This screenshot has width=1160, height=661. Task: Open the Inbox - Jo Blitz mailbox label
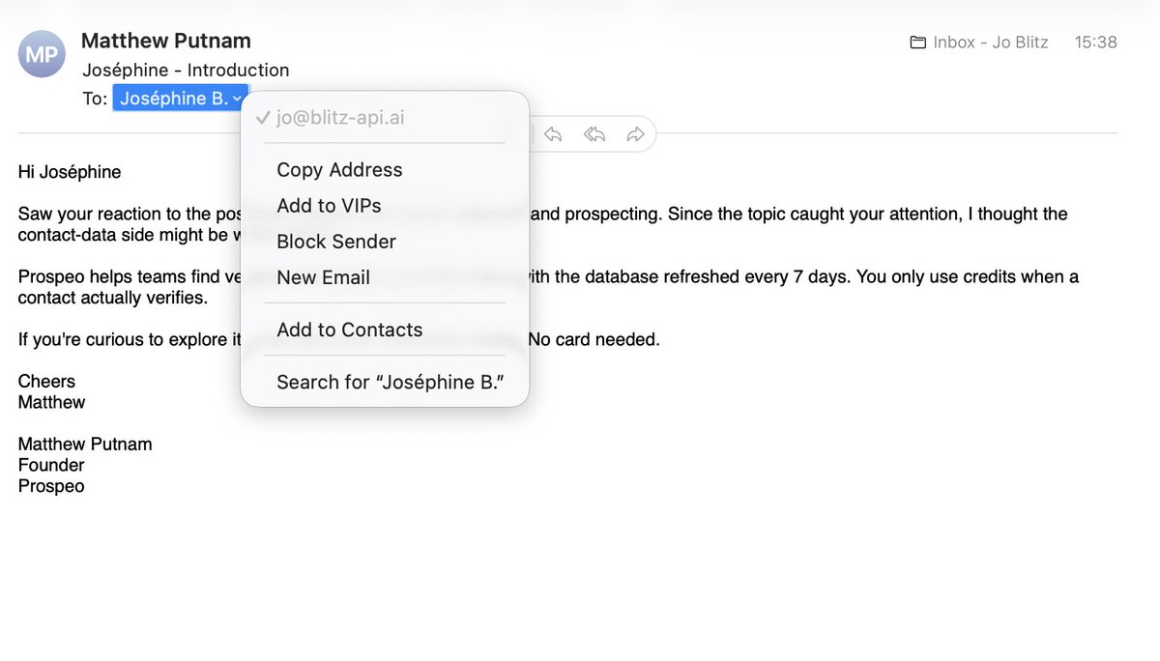[x=979, y=43]
